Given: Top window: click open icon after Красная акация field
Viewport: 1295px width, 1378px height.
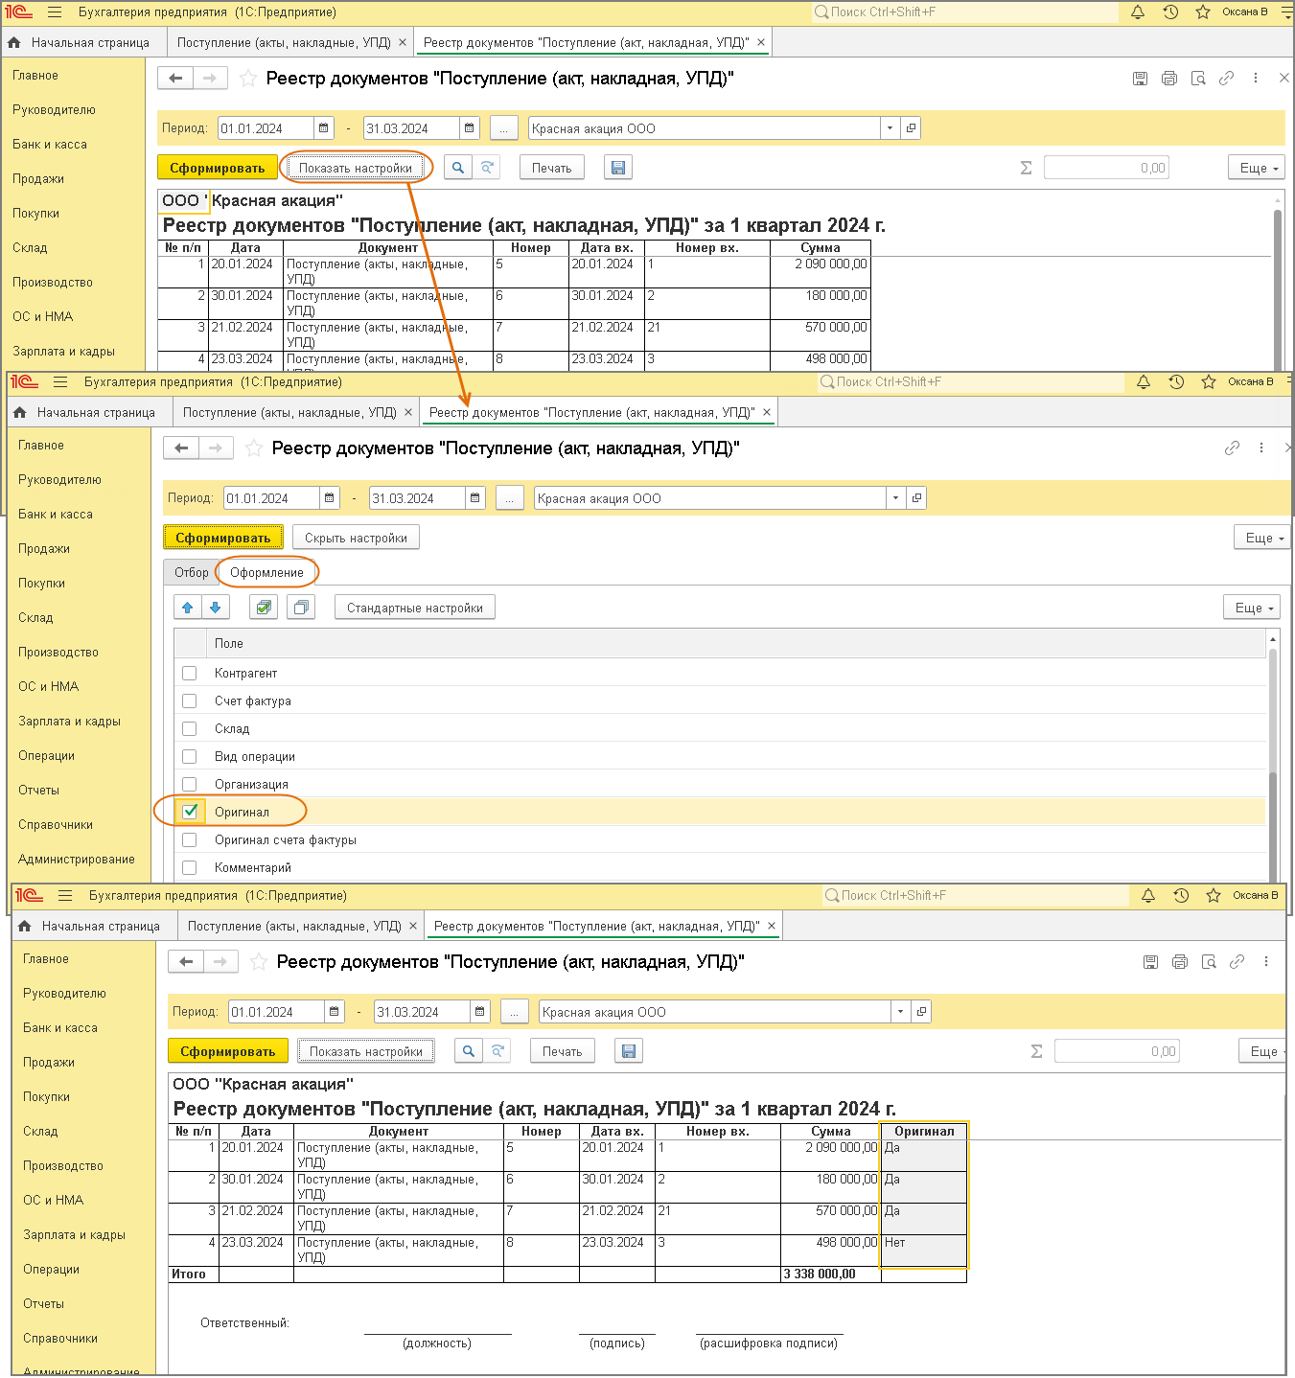Looking at the screenshot, I should [911, 128].
